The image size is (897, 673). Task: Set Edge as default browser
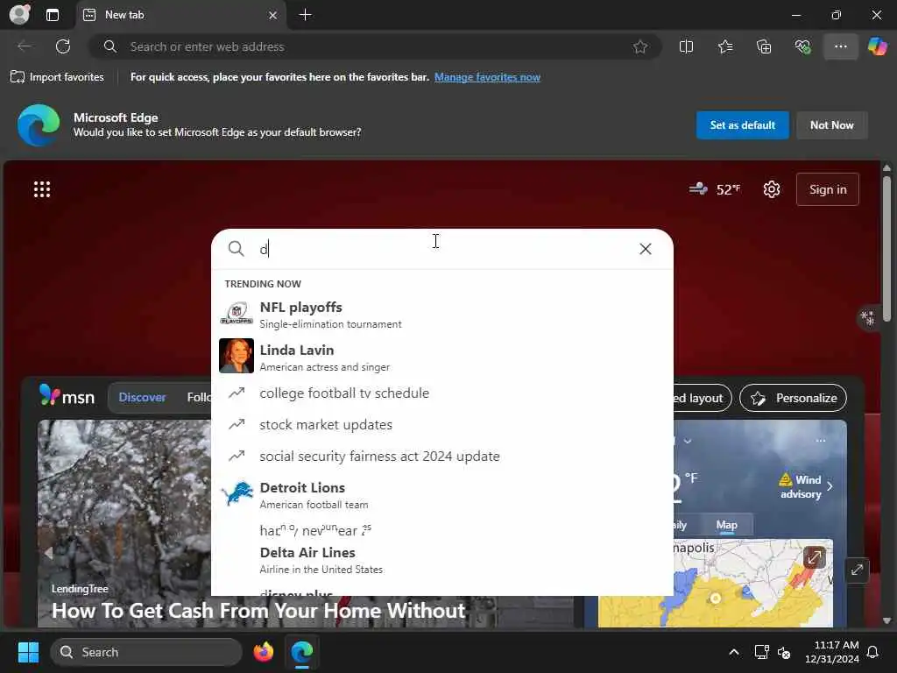[742, 124]
